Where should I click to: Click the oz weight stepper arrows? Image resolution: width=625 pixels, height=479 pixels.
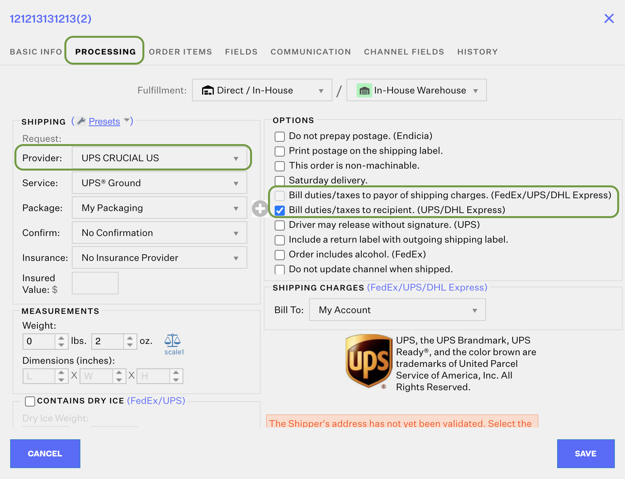(130, 342)
